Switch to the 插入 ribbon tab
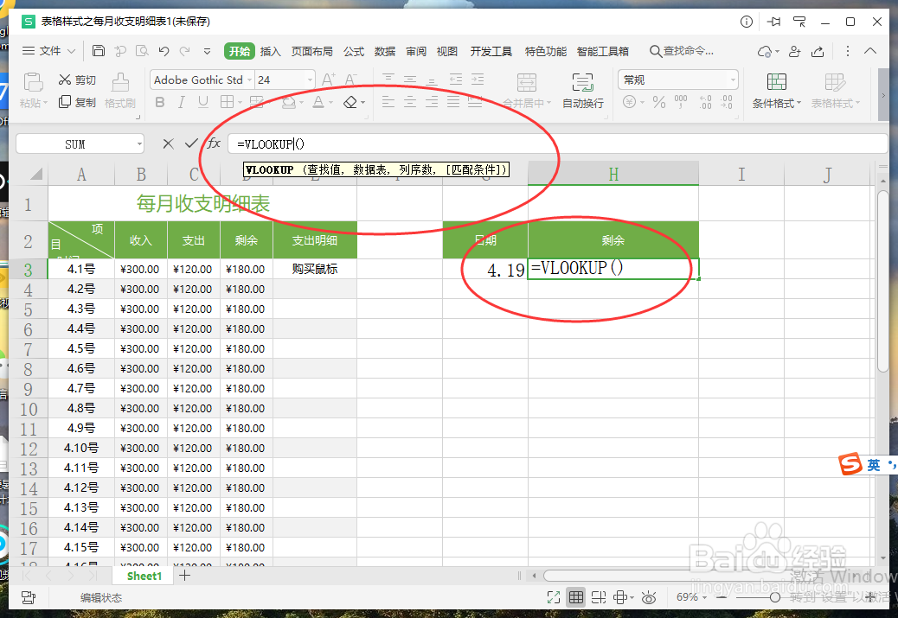This screenshot has width=898, height=618. click(x=269, y=51)
